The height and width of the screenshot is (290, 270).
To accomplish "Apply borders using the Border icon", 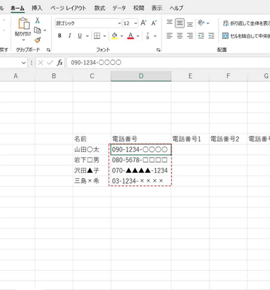I will point(97,36).
